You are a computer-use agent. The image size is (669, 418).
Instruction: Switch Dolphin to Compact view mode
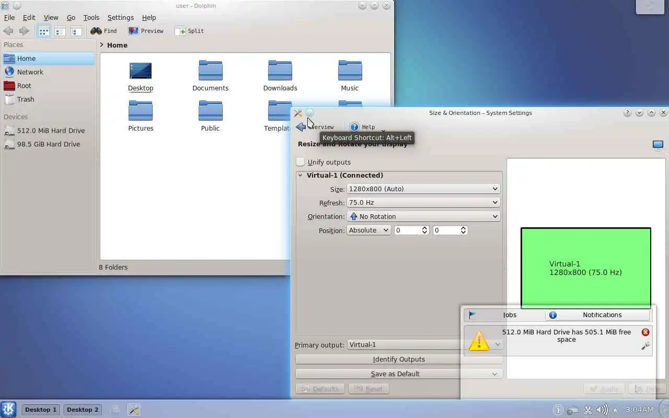(x=60, y=31)
